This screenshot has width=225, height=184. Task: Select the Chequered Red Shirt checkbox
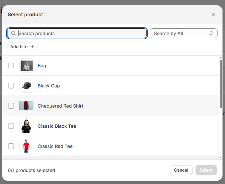pos(11,106)
